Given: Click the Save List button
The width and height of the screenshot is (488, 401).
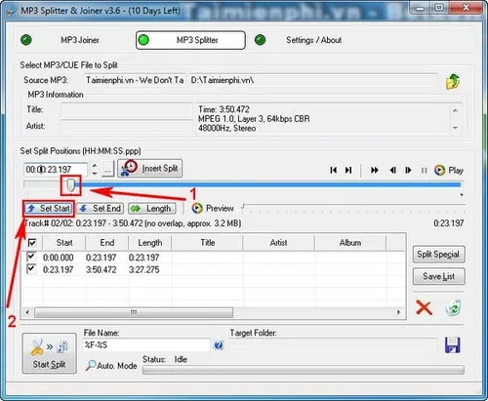Looking at the screenshot, I should coord(438,276).
